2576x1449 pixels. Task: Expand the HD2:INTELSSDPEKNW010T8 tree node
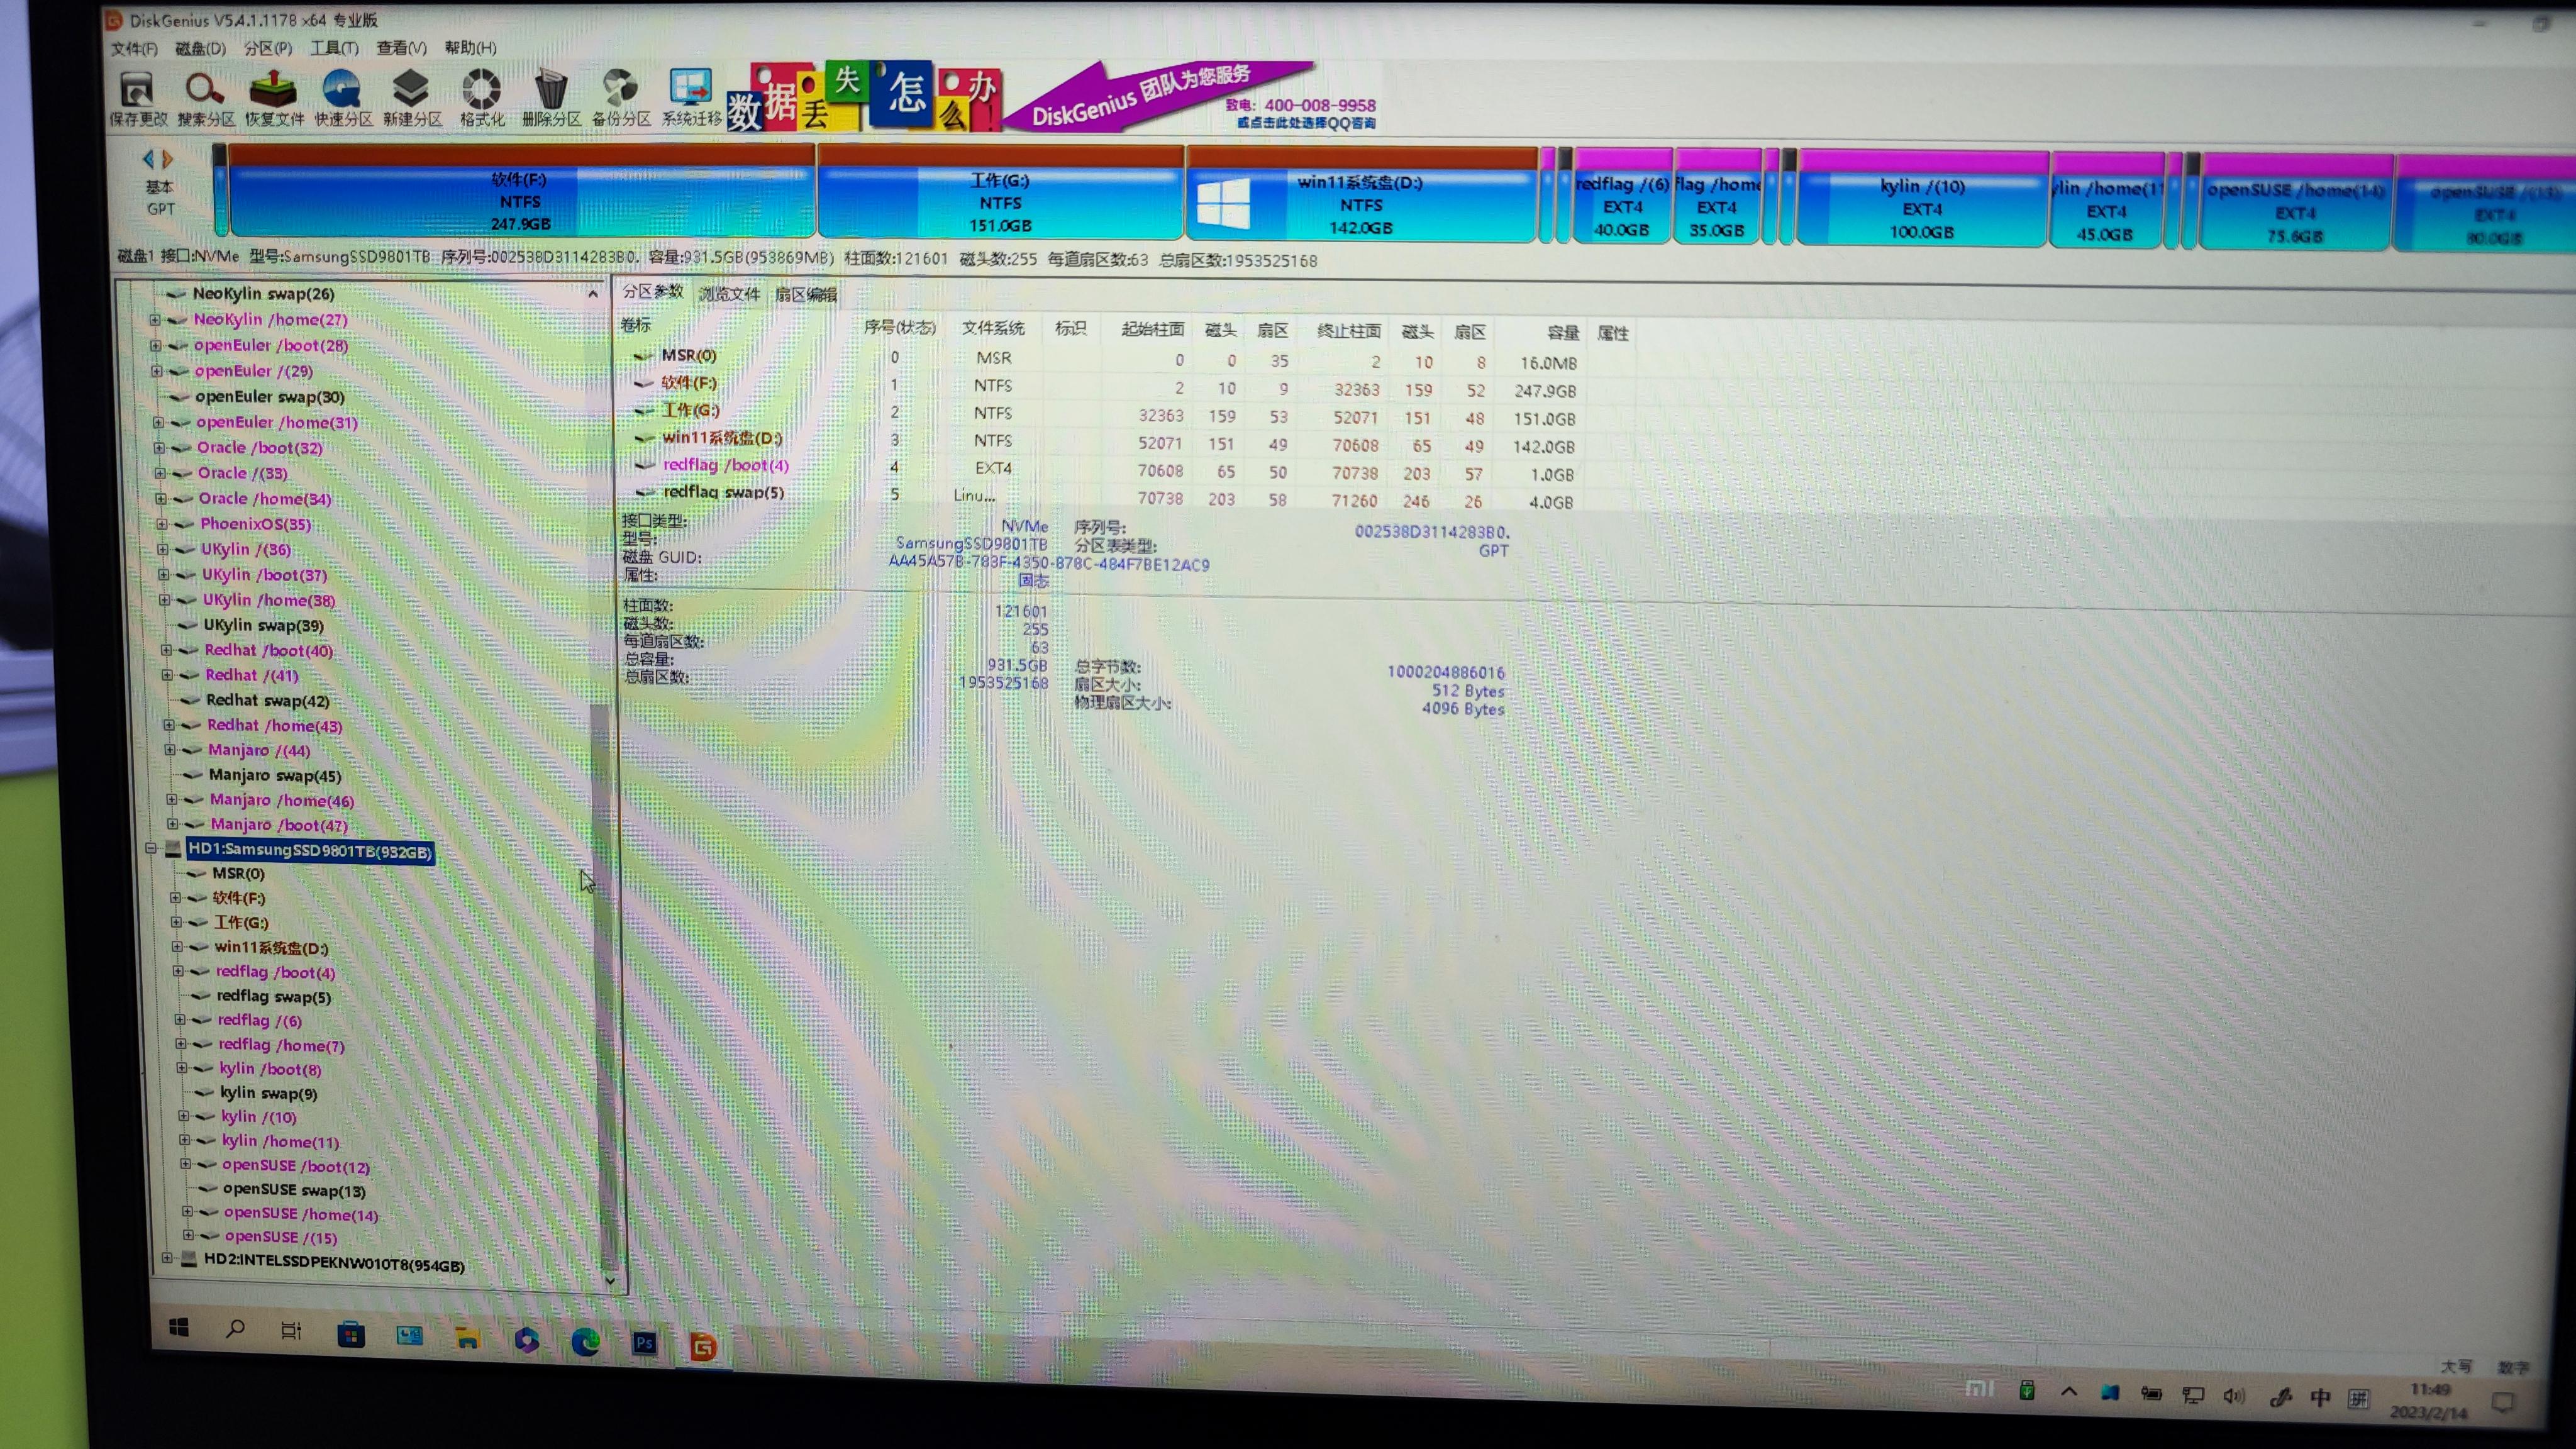[167, 1259]
